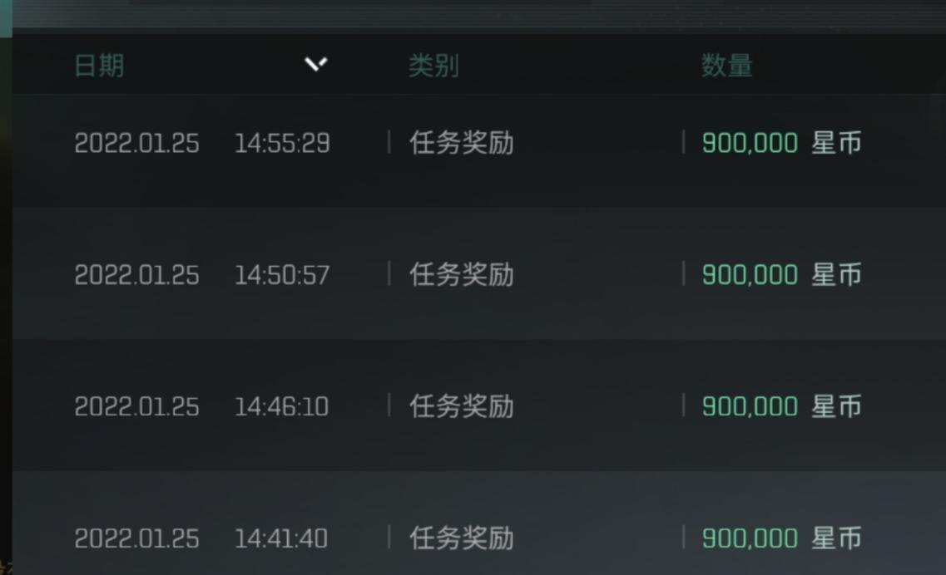
Task: Click the 日期 column header
Action: point(99,66)
